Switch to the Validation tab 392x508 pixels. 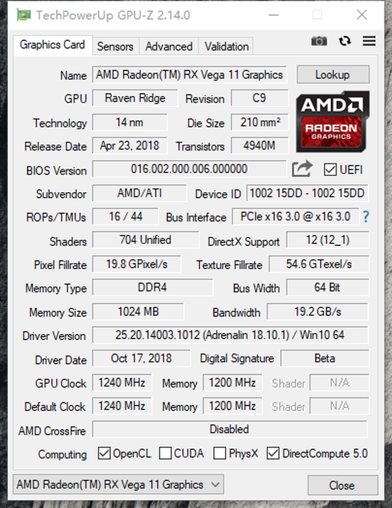pyautogui.click(x=226, y=46)
